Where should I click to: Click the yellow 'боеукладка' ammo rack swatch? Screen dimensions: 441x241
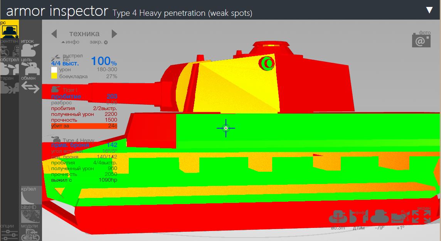coord(54,76)
